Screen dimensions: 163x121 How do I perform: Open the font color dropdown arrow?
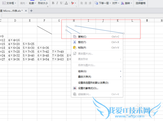(69, 3)
